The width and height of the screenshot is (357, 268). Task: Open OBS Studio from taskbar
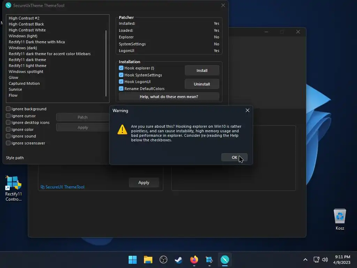(x=164, y=260)
